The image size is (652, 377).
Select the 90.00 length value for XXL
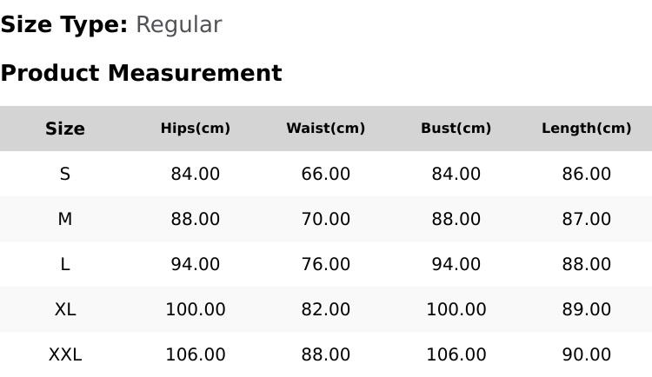[x=586, y=355]
